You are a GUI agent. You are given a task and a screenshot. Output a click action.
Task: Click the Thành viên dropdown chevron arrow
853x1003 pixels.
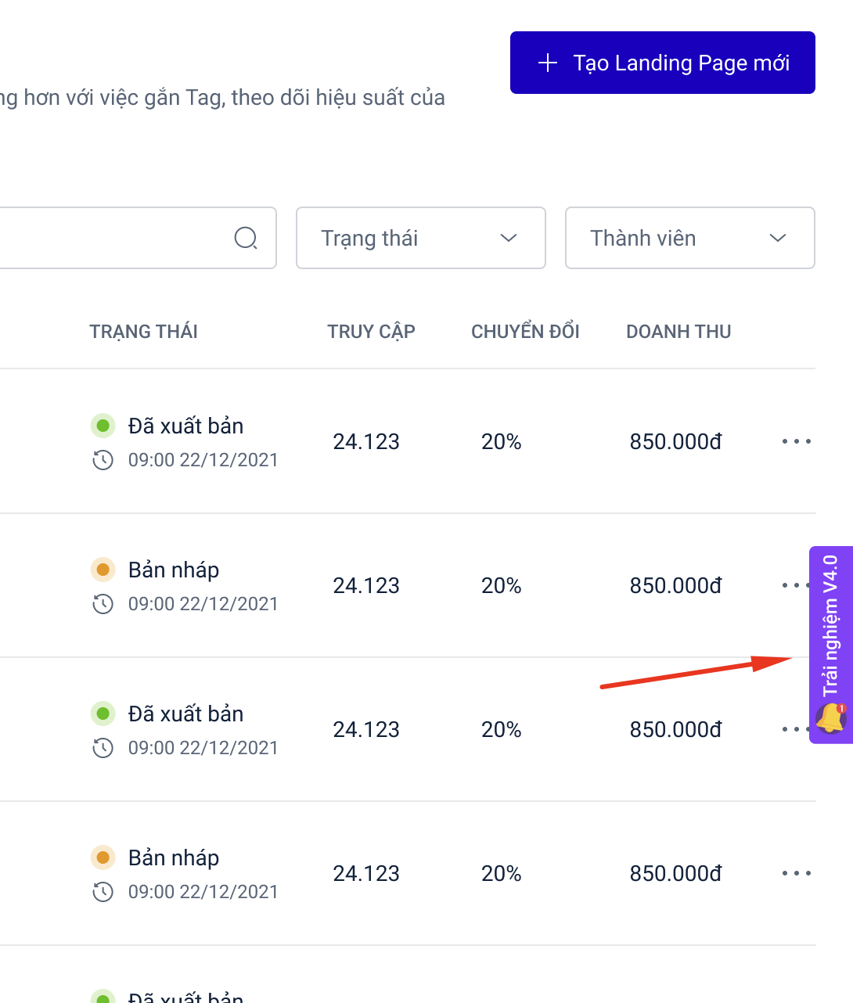click(x=777, y=238)
